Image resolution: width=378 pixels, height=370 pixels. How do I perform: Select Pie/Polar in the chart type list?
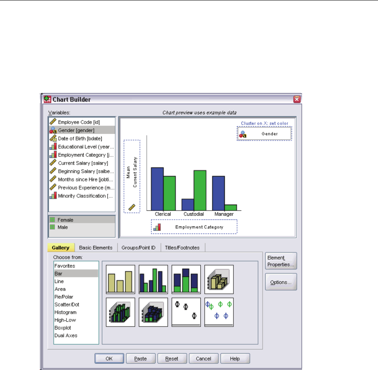(76, 297)
